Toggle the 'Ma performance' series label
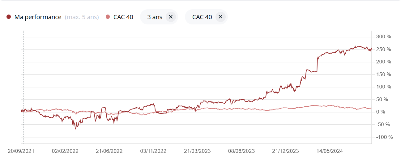401x163 pixels. click(x=38, y=17)
